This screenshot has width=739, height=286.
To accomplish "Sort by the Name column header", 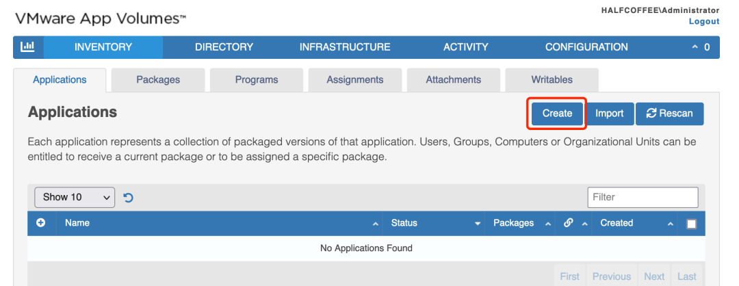I will (x=77, y=223).
